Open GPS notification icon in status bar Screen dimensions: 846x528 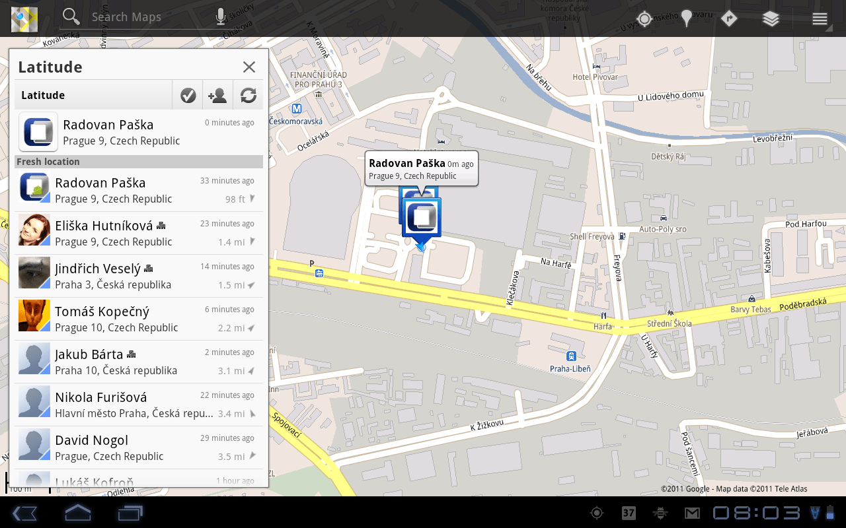point(597,513)
